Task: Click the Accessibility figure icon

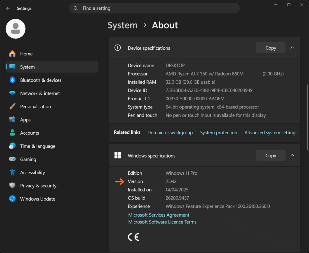Action: pos(12,172)
